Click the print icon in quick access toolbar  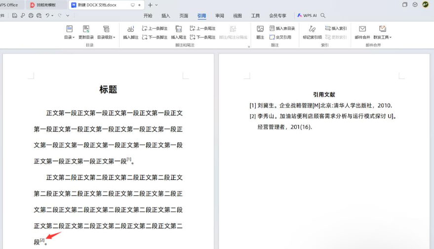pyautogui.click(x=31, y=16)
